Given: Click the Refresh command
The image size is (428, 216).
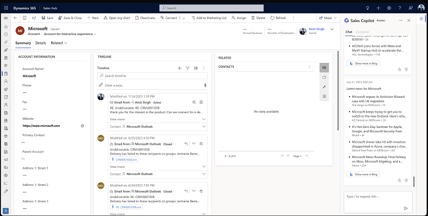Looking at the screenshot, I should (278, 18).
